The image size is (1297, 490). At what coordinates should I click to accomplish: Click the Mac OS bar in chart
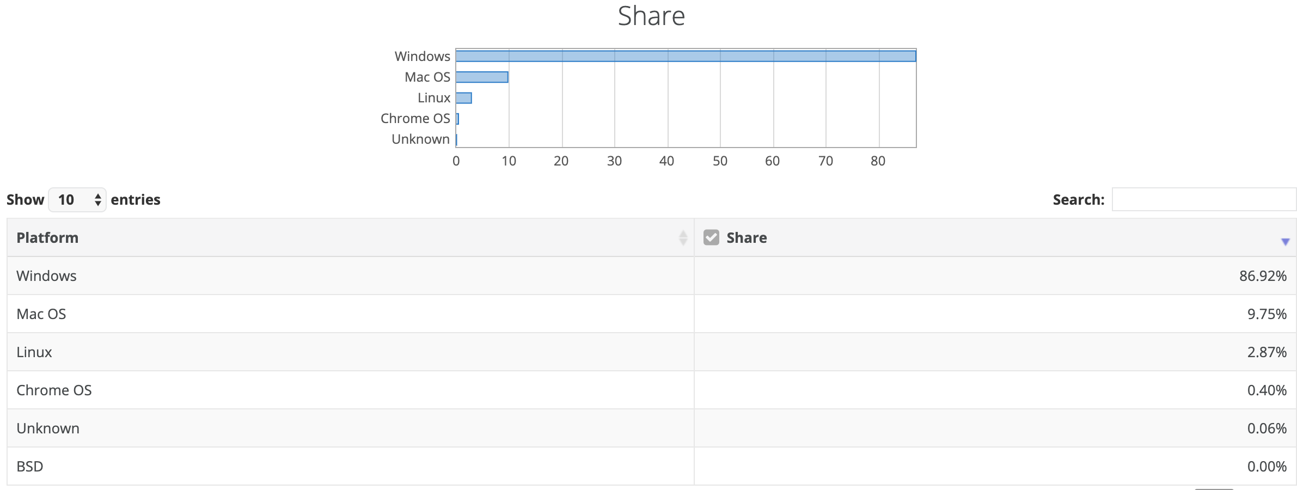[x=482, y=77]
